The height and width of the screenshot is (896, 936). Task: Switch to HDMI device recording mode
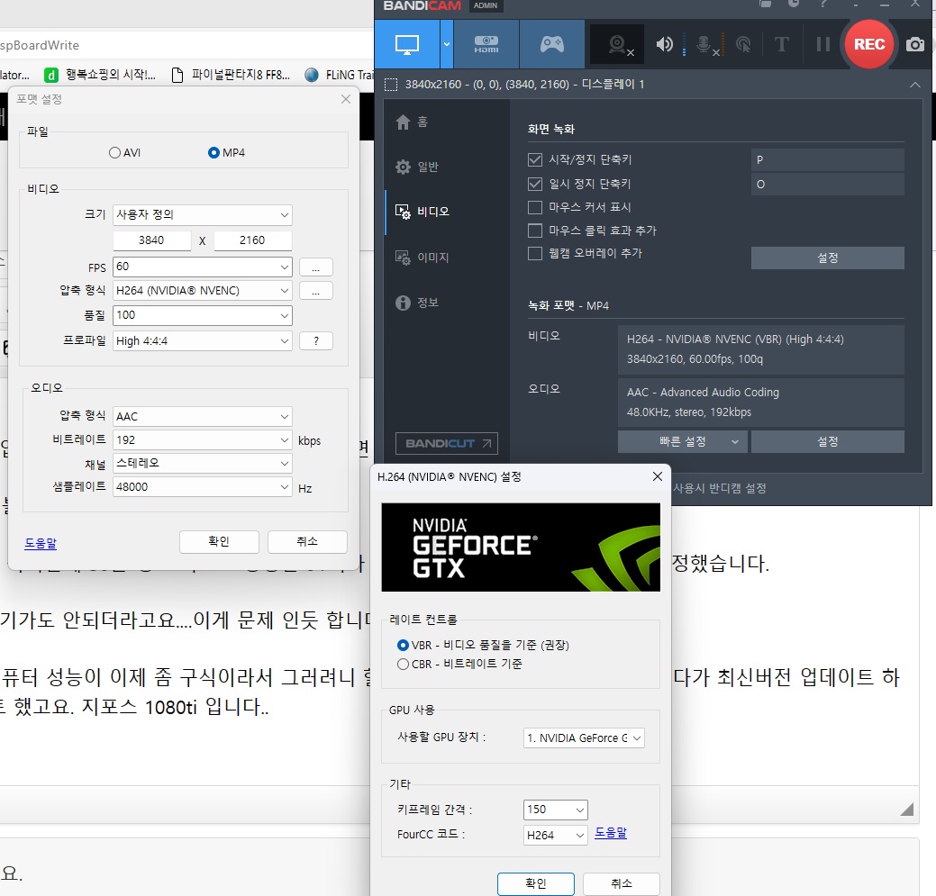pos(486,44)
